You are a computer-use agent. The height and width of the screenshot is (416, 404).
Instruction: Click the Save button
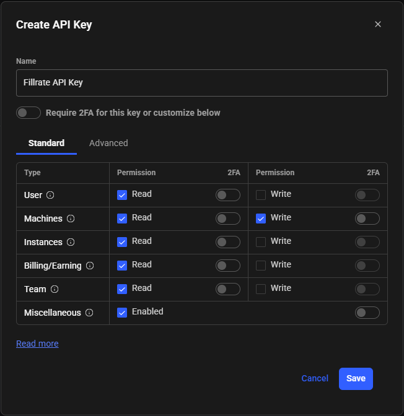pos(356,379)
